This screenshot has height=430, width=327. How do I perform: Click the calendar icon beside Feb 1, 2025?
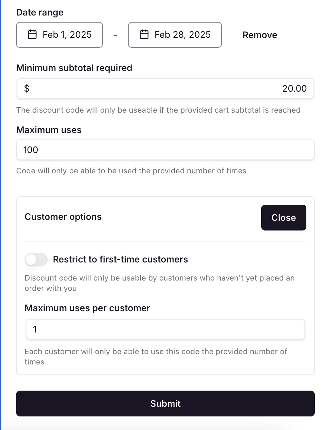pyautogui.click(x=32, y=35)
